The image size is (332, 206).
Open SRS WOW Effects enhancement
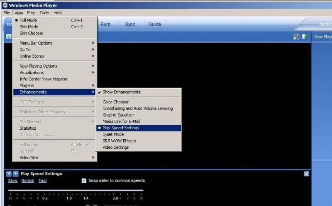click(x=139, y=141)
